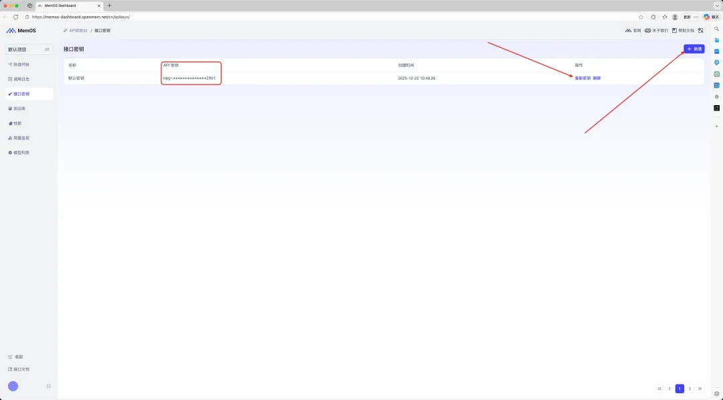Image resolution: width=723 pixels, height=400 pixels.
Task: Open the browser favorites list icon
Action: click(x=665, y=17)
